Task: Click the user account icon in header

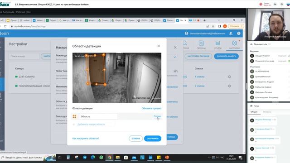Action: point(186,34)
